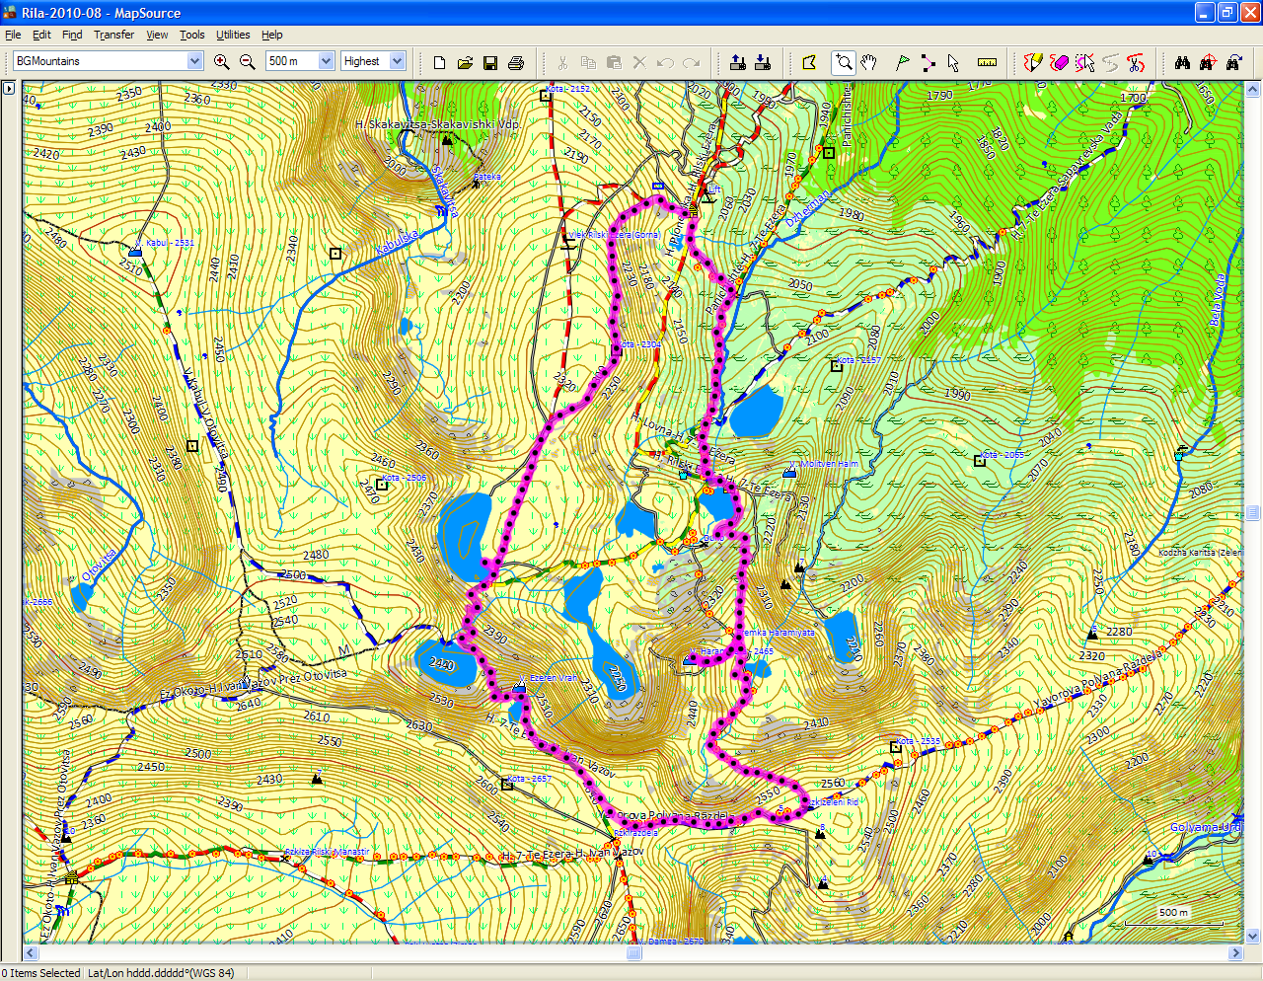The image size is (1263, 981).
Task: Select the Distance/Bearing ruler tool
Action: 987,62
